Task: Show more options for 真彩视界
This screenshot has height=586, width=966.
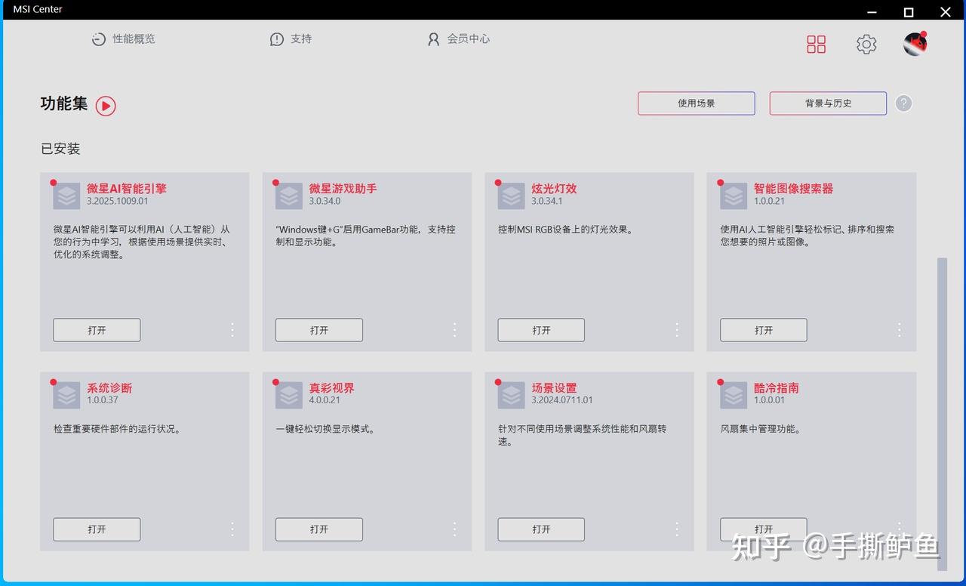Action: 454,529
